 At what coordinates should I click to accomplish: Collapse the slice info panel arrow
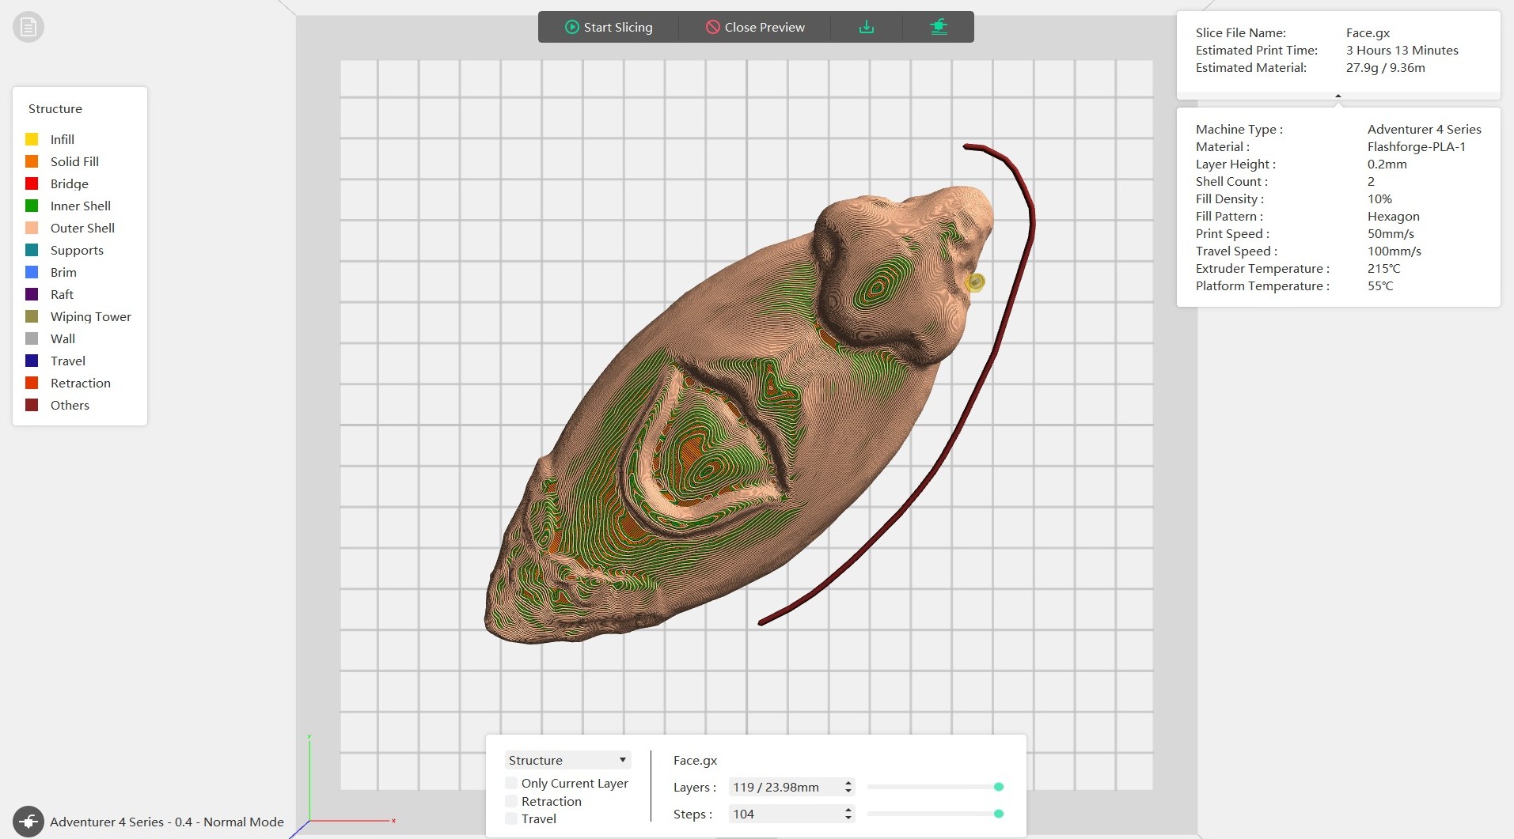(x=1338, y=96)
